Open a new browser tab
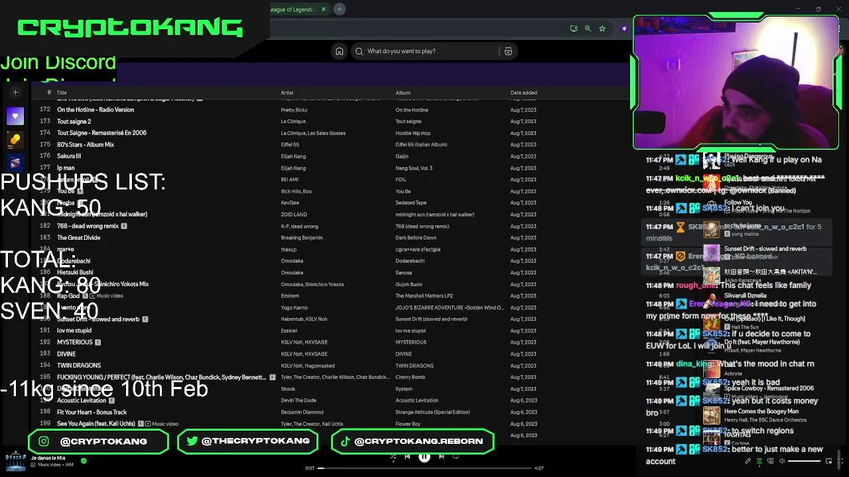Image resolution: width=849 pixels, height=477 pixels. pyautogui.click(x=339, y=9)
